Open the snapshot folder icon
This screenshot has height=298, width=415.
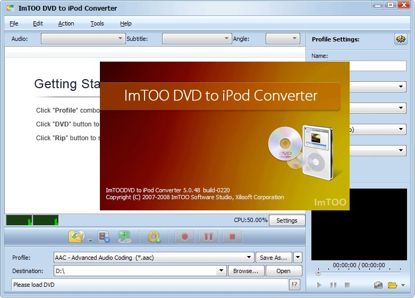393,285
